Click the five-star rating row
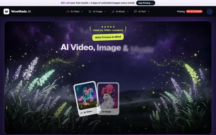216x135 pixels. (x=108, y=27)
